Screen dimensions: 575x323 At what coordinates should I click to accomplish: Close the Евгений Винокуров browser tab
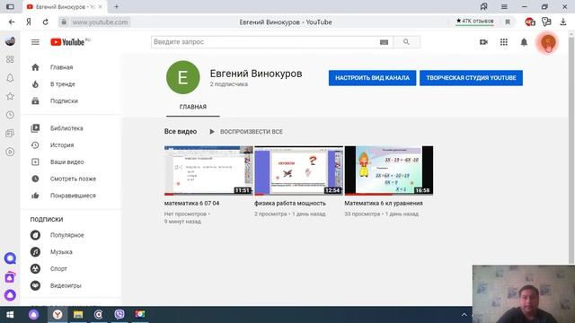100,6
